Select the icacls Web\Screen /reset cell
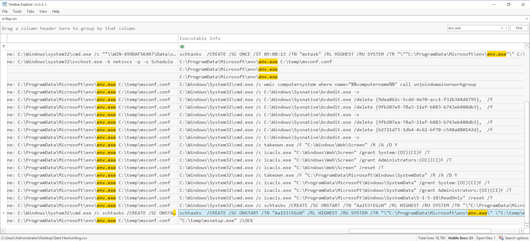The height and width of the screenshot is (241, 530). pyautogui.click(x=351, y=168)
